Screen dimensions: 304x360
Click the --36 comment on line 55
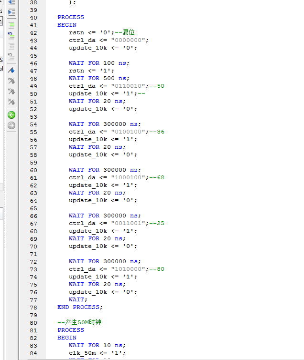tap(157, 132)
